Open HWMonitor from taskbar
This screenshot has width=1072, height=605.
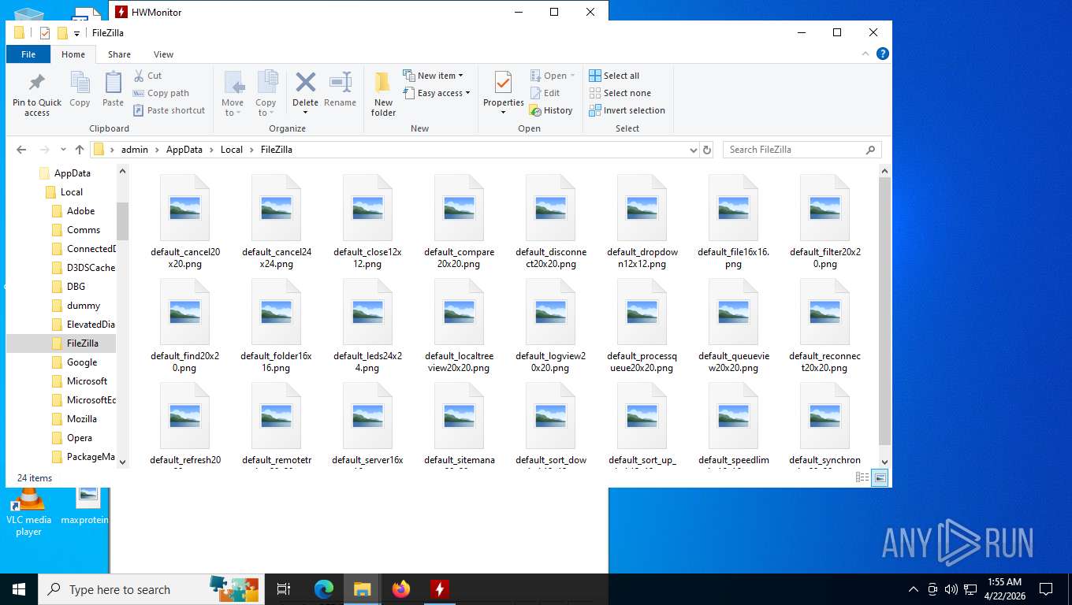tap(440, 589)
